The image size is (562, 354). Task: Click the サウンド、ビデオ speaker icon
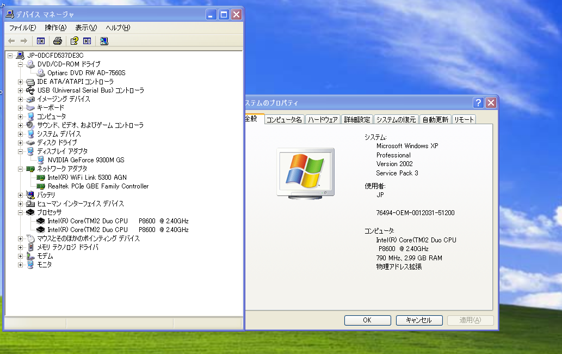click(x=30, y=125)
